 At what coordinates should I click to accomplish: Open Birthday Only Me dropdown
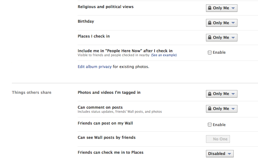pyautogui.click(x=222, y=23)
